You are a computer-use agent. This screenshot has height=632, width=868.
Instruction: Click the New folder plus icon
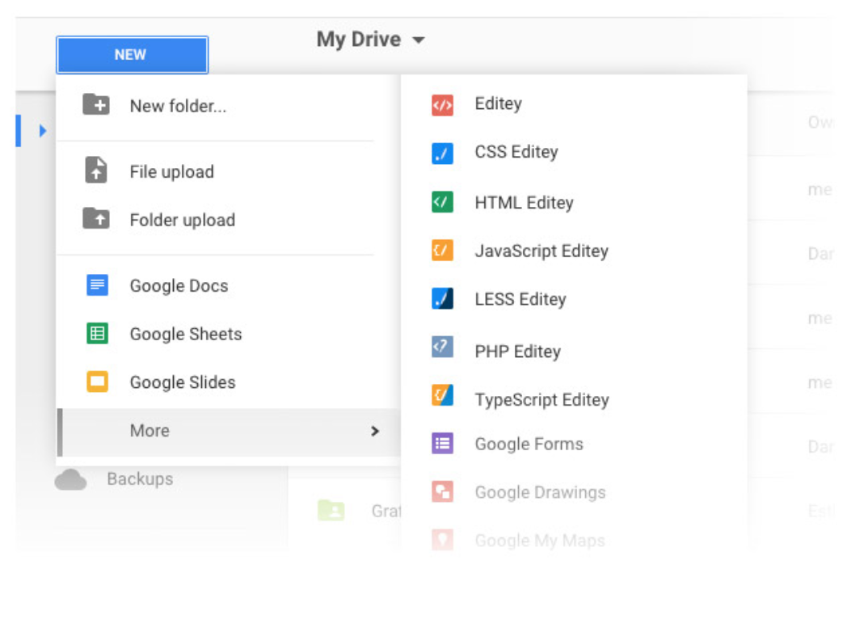pos(96,104)
